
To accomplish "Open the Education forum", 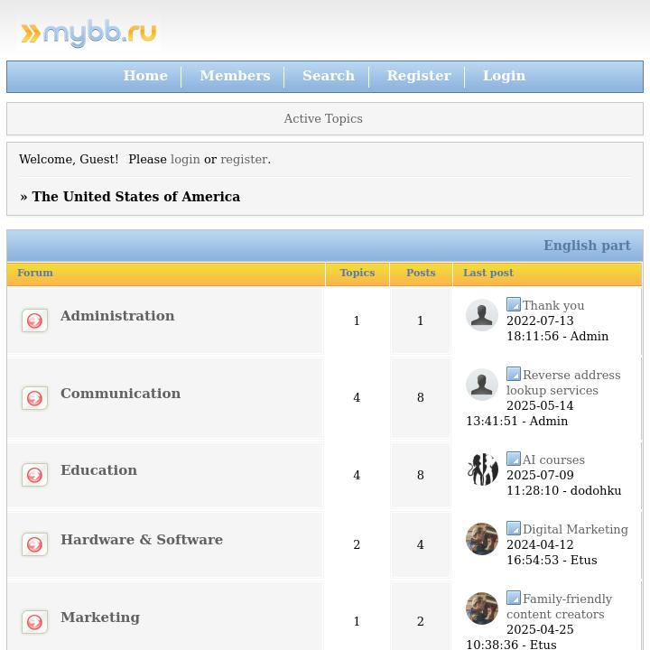I will coord(98,470).
